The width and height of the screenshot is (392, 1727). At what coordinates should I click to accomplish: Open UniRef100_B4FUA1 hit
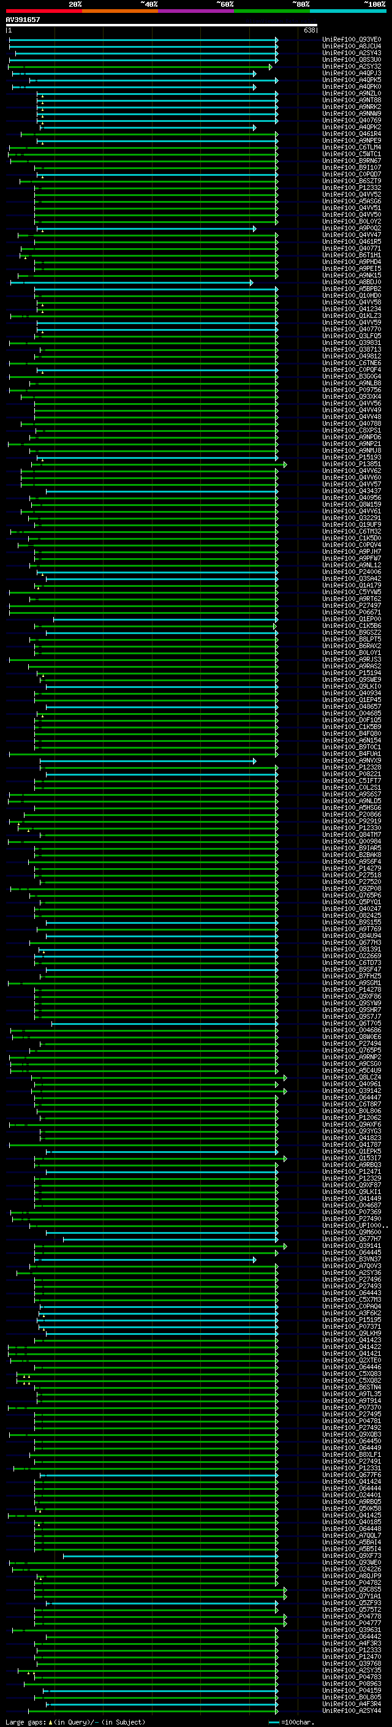352,754
